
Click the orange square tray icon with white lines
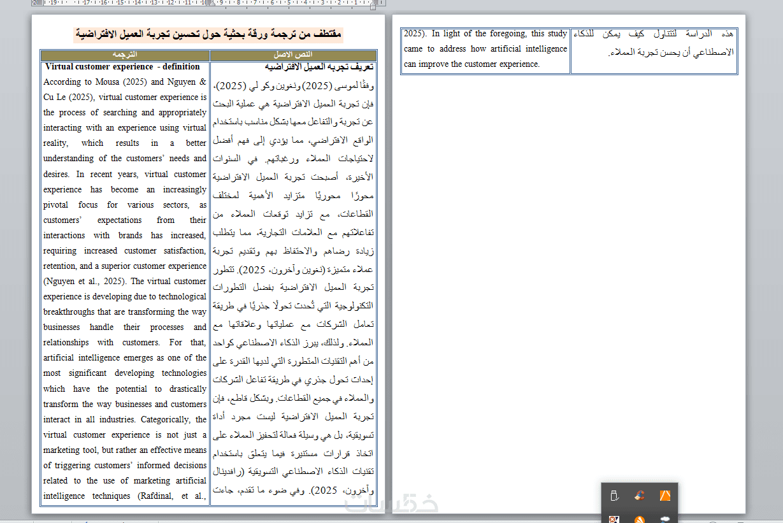coord(664,496)
